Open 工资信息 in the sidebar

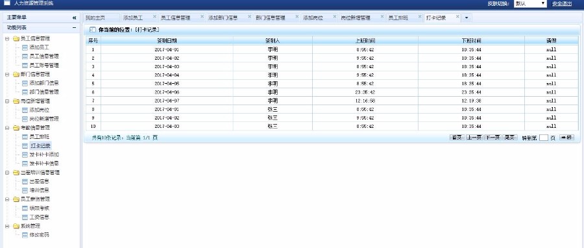[x=39, y=217]
